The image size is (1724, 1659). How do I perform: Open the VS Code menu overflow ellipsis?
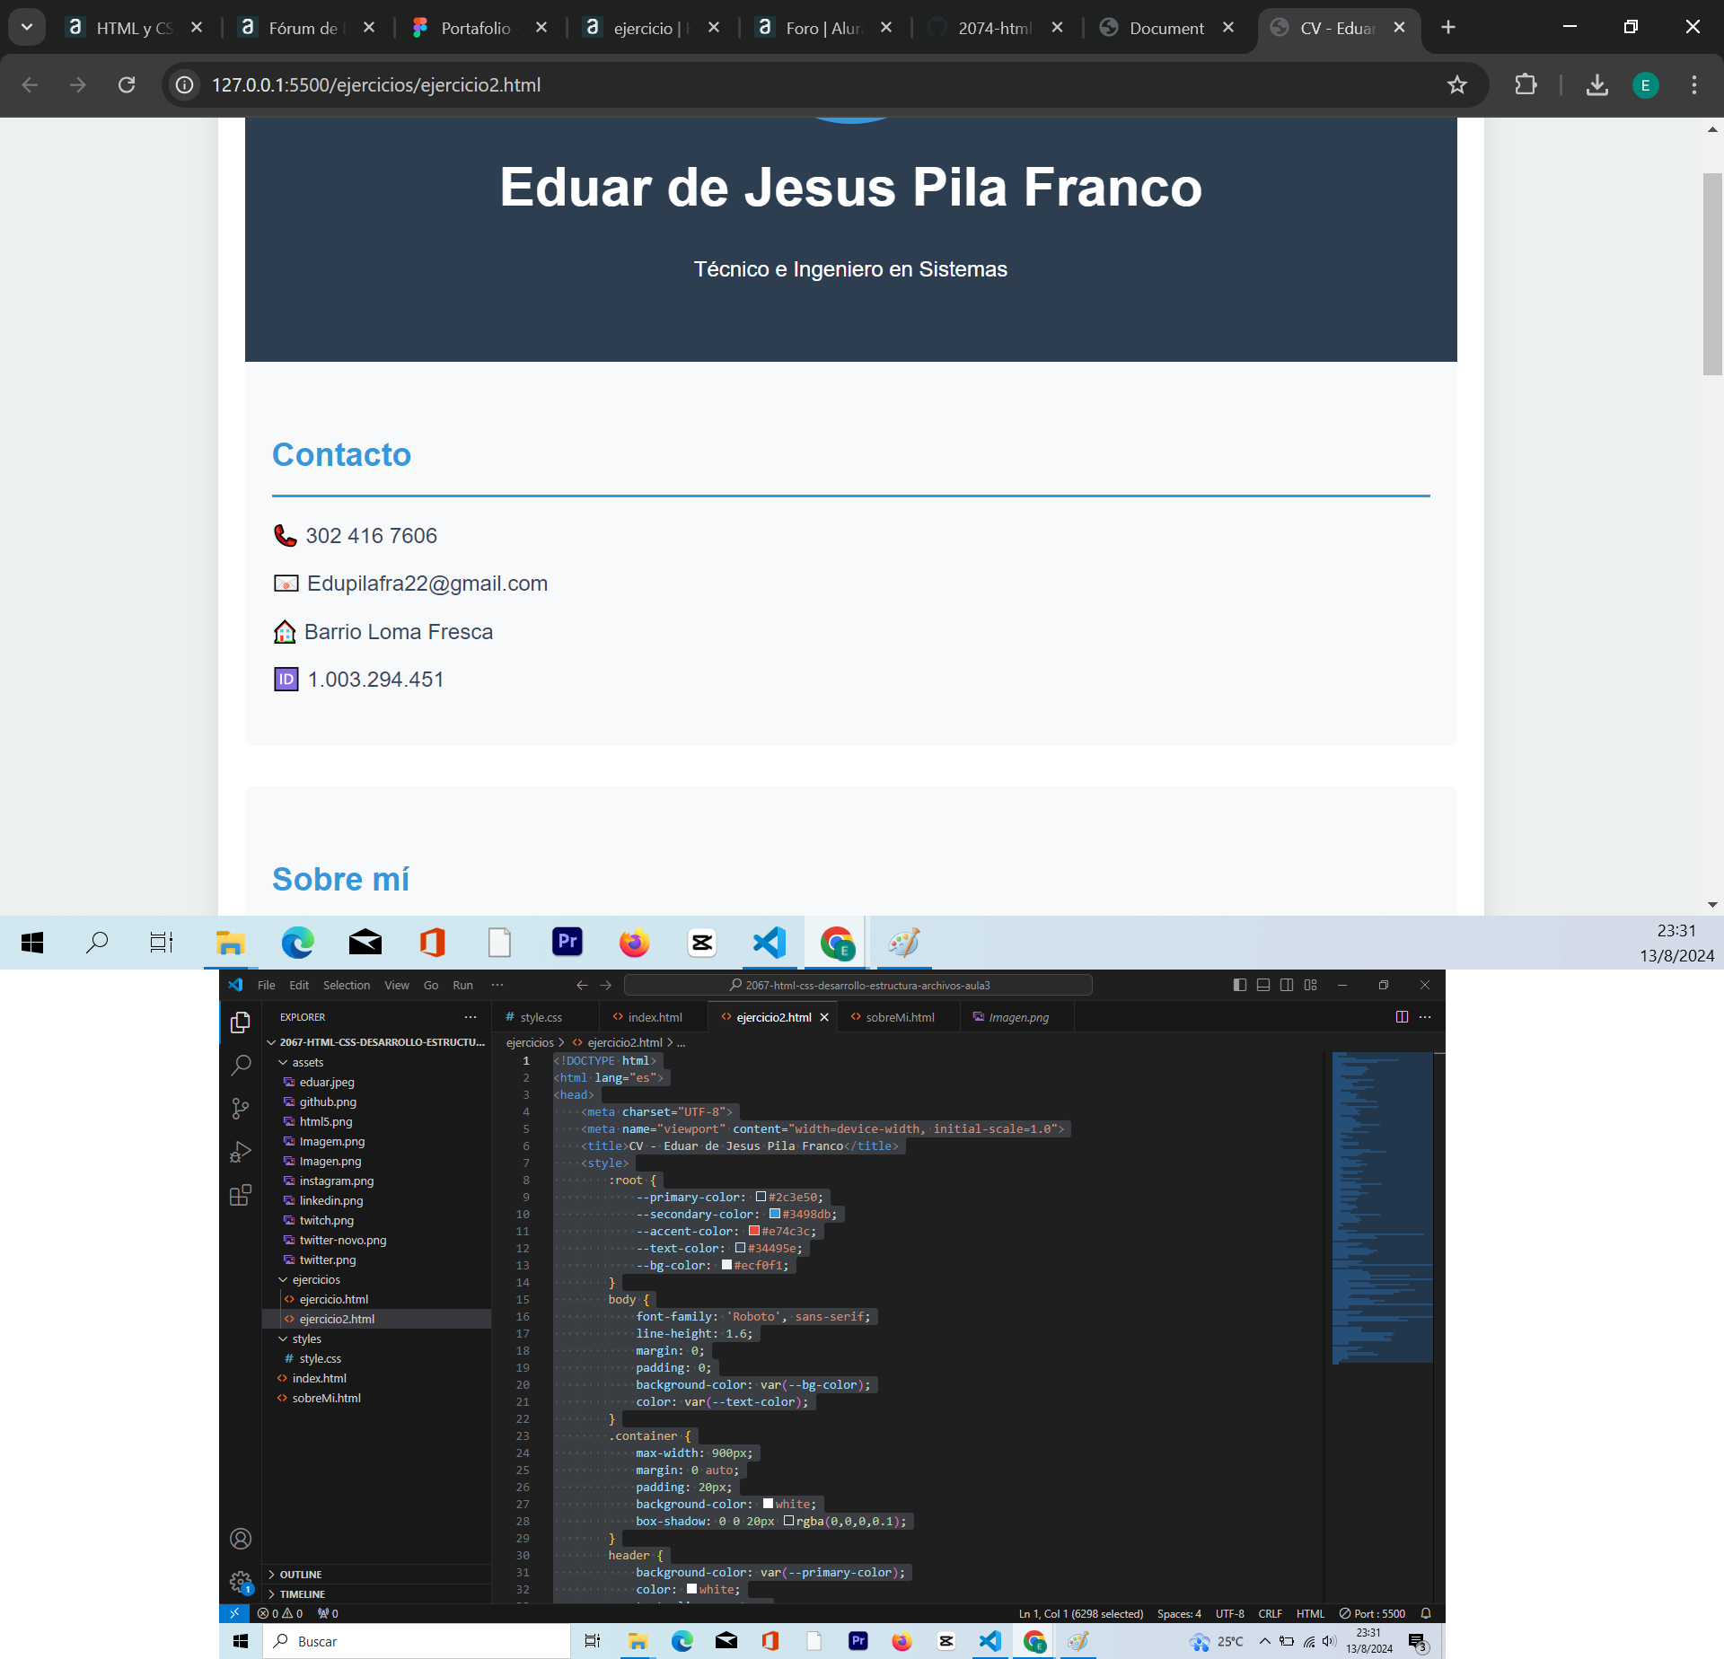click(497, 985)
